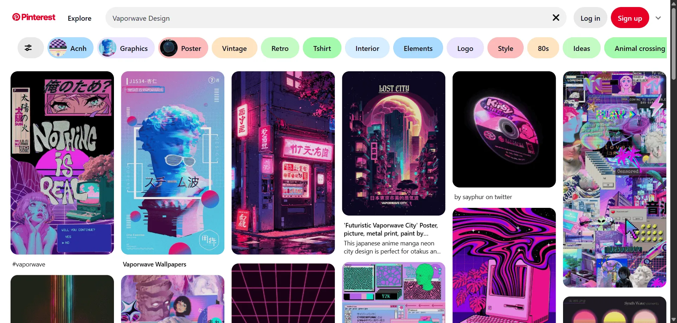The width and height of the screenshot is (677, 323).
Task: Click the '#vaporwave' caption
Action: pos(29,264)
